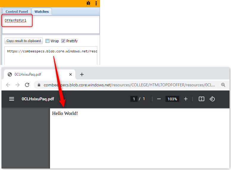Switch to the Control Panel tab
231x170 pixels.
[17, 12]
